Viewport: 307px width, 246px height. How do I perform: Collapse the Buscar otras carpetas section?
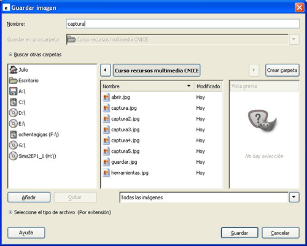10,55
